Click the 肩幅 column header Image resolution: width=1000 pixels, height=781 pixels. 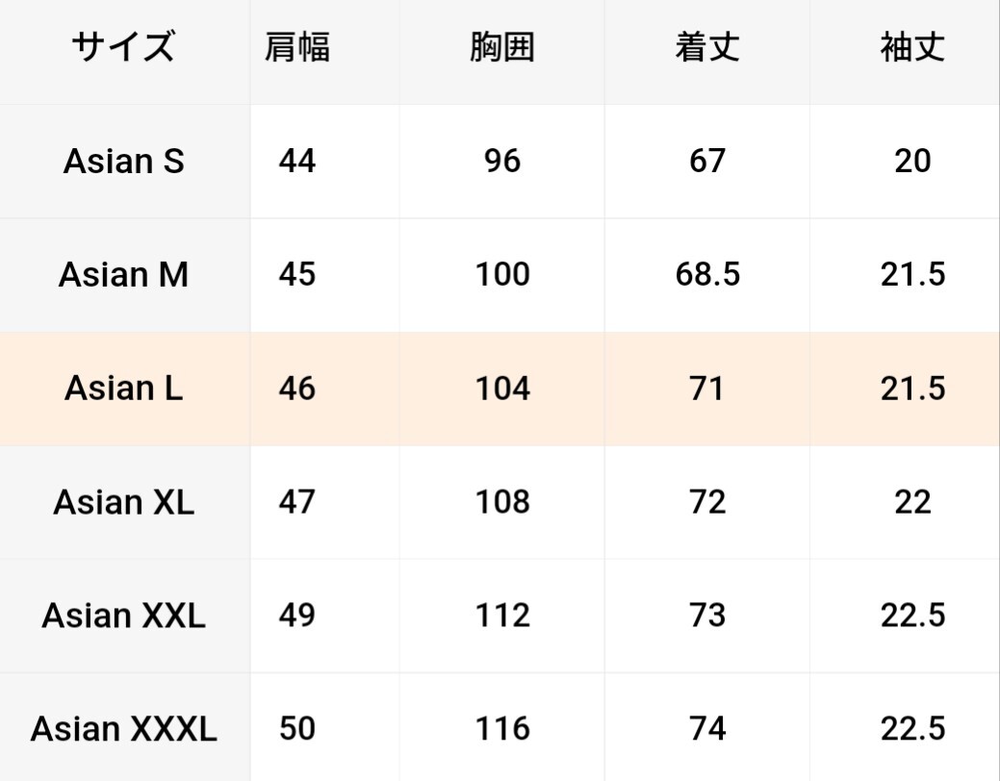[296, 47]
